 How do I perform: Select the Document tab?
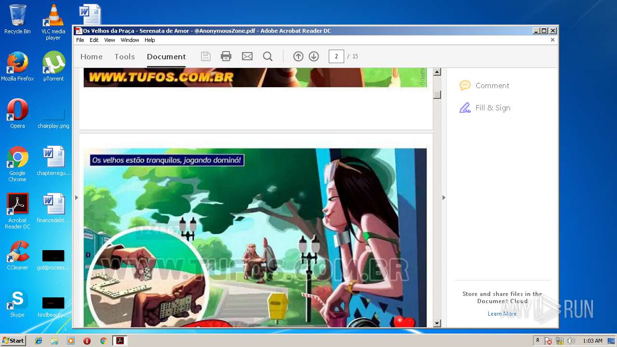pos(166,56)
